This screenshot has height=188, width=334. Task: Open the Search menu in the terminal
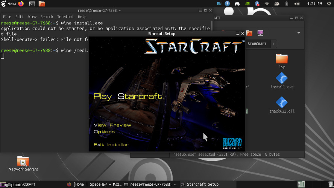click(x=46, y=17)
